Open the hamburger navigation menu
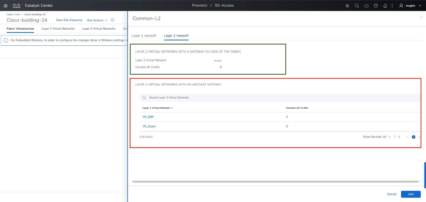This screenshot has width=426, height=202. 5,6
